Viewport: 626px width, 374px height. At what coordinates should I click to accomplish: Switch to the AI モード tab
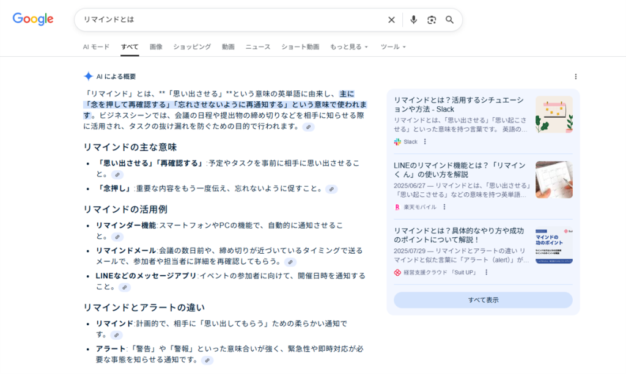97,47
